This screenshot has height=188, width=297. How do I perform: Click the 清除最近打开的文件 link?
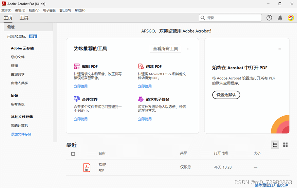point(271,185)
